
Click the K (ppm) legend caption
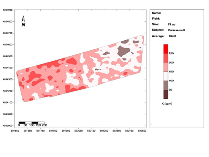pyautogui.click(x=167, y=104)
